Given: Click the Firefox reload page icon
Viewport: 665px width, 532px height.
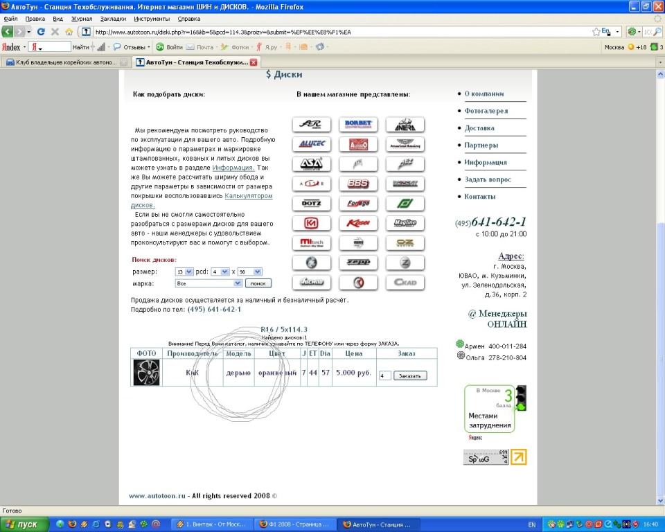Looking at the screenshot, I should (x=41, y=32).
